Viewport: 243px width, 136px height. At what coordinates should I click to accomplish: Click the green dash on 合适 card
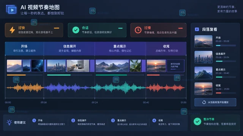pos(120,28)
